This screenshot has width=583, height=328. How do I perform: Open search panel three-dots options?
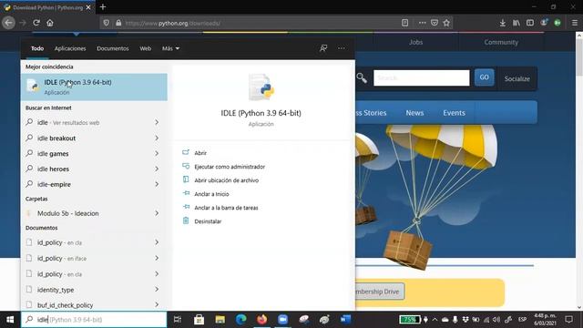click(x=341, y=48)
